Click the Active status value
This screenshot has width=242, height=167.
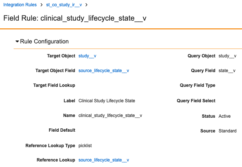[224, 116]
